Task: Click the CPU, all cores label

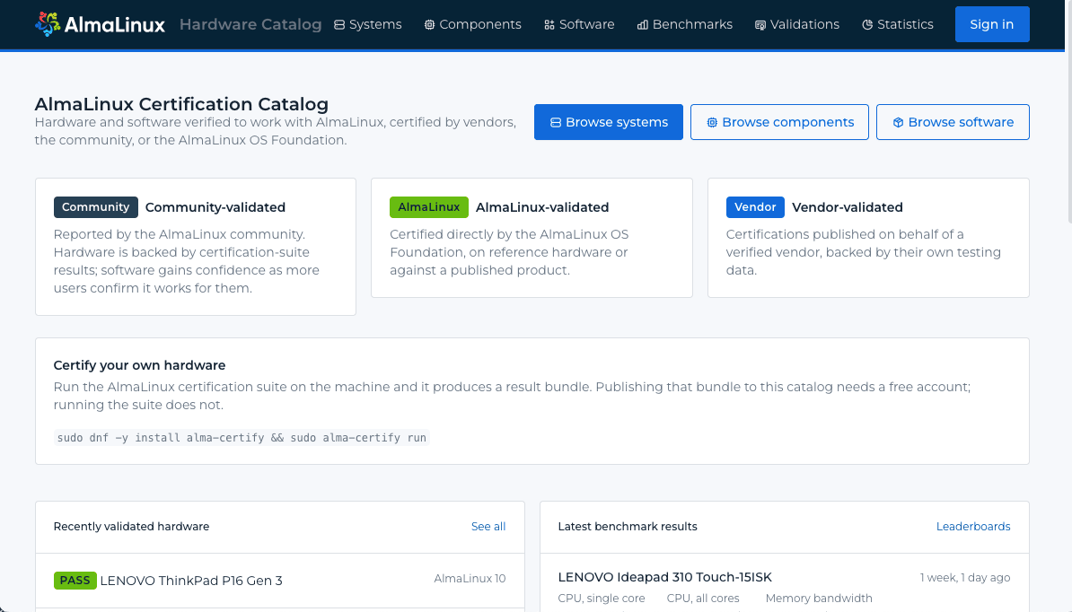Action: [703, 599]
